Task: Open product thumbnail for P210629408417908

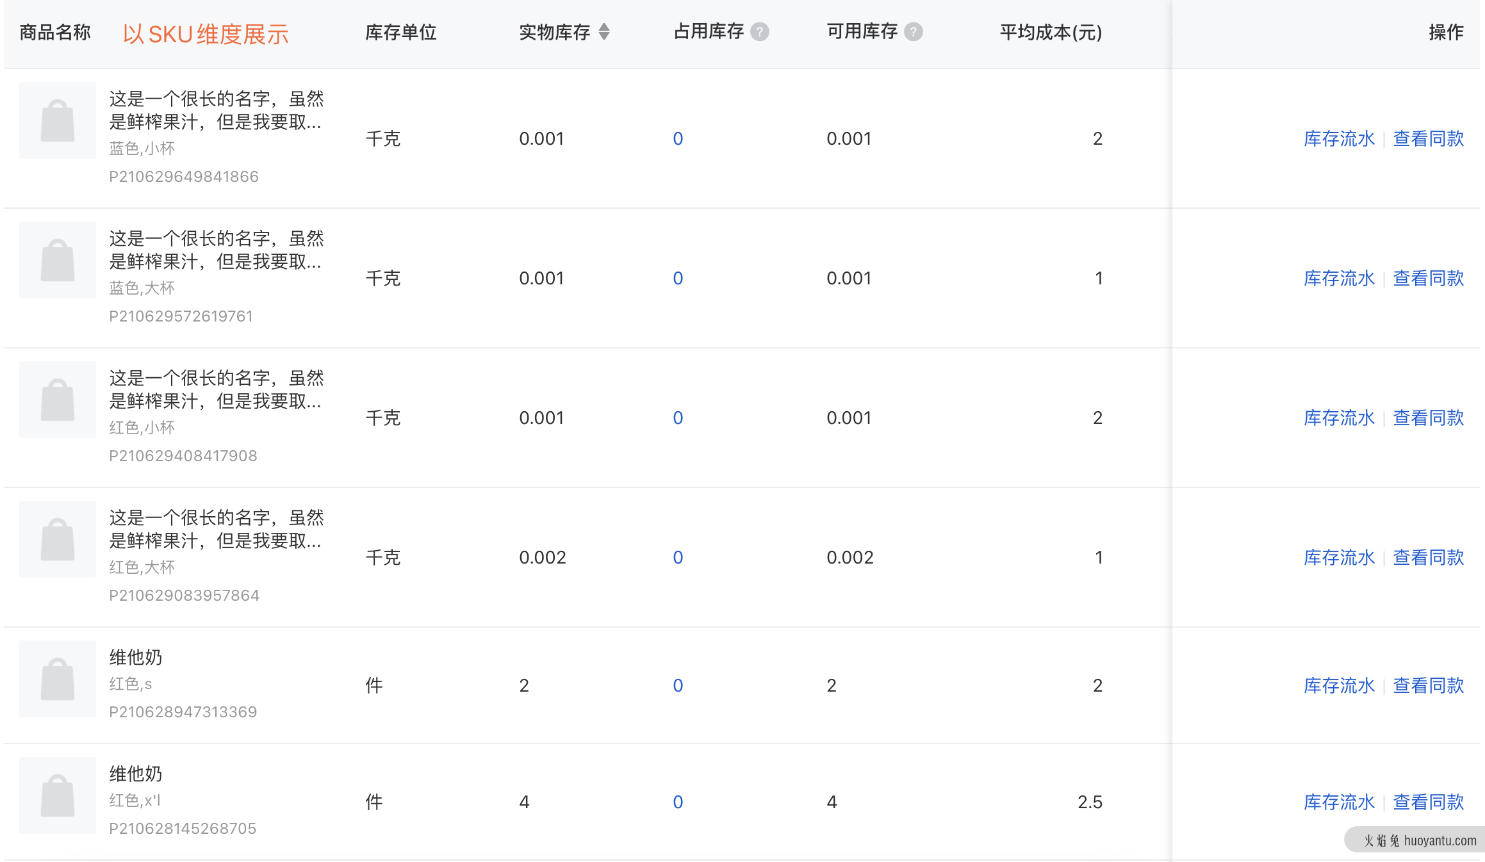Action: [58, 400]
